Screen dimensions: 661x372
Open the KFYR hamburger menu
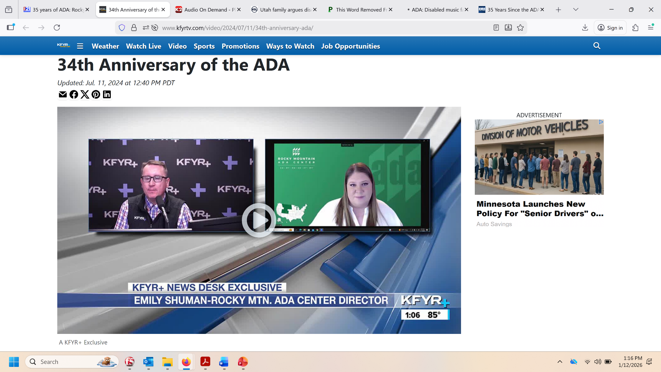point(80,46)
